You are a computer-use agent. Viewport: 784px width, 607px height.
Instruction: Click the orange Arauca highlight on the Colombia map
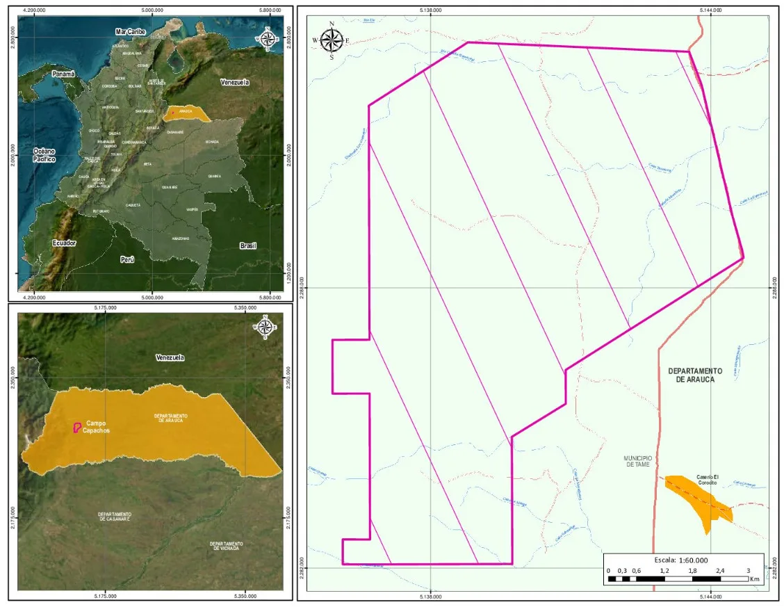click(x=186, y=114)
